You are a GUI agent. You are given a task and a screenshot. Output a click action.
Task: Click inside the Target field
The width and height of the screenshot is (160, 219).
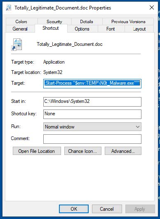coord(92,83)
